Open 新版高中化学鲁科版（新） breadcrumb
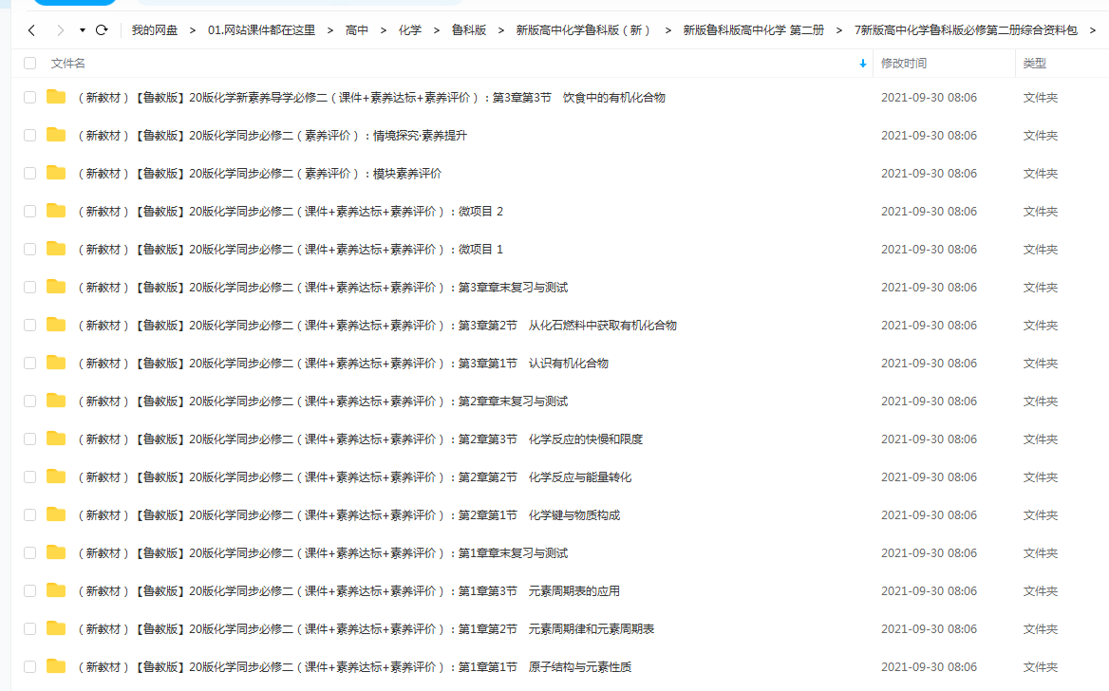The height and width of the screenshot is (691, 1109). pos(584,30)
